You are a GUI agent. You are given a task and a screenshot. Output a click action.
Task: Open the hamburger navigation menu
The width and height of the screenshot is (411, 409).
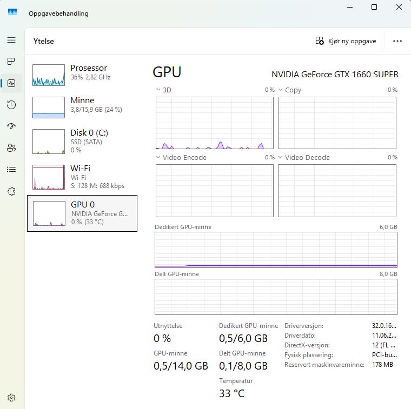pos(11,40)
